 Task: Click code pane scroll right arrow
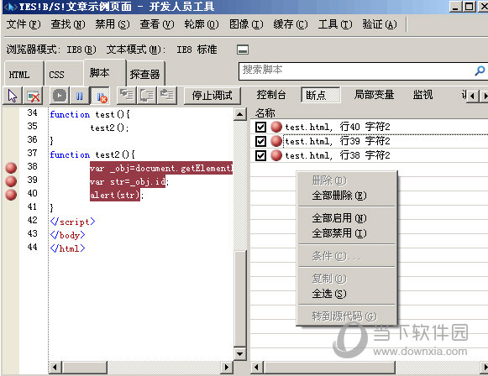click(x=227, y=368)
